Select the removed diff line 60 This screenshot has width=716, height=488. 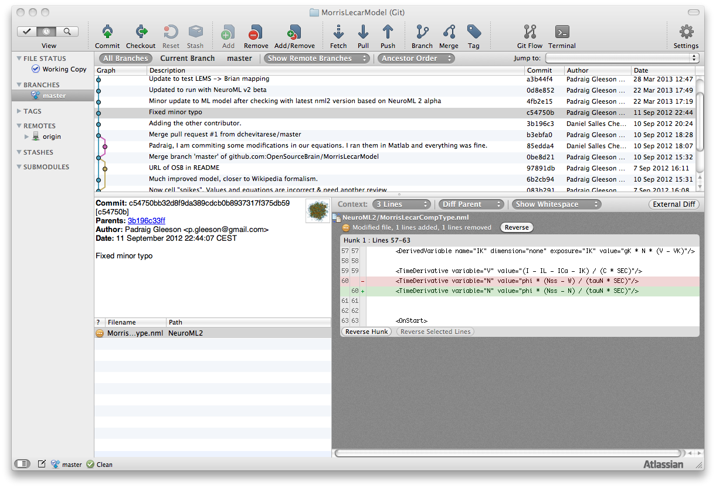[520, 281]
